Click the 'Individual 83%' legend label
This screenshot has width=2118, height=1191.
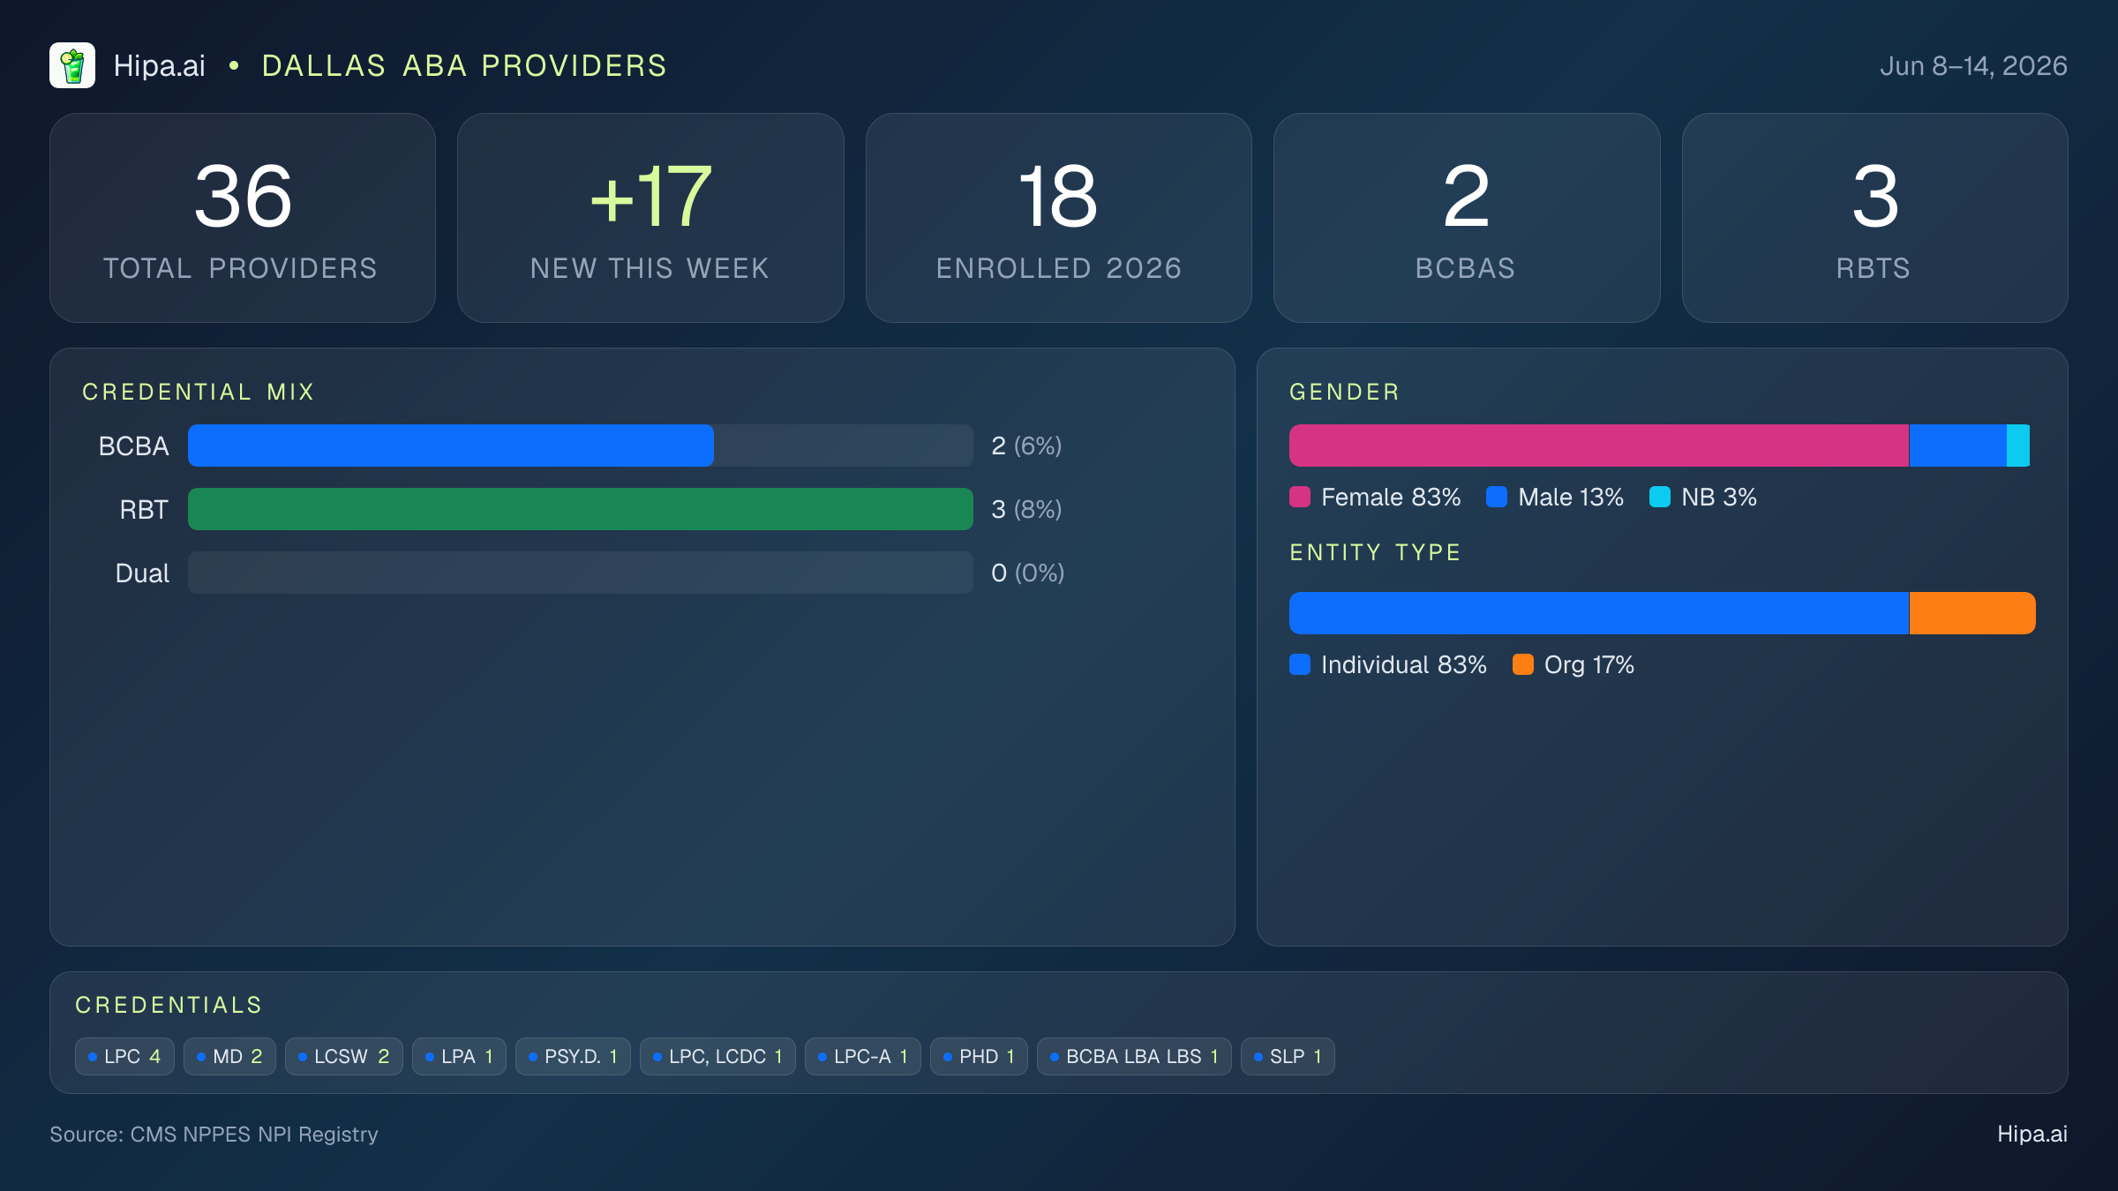click(x=1404, y=665)
